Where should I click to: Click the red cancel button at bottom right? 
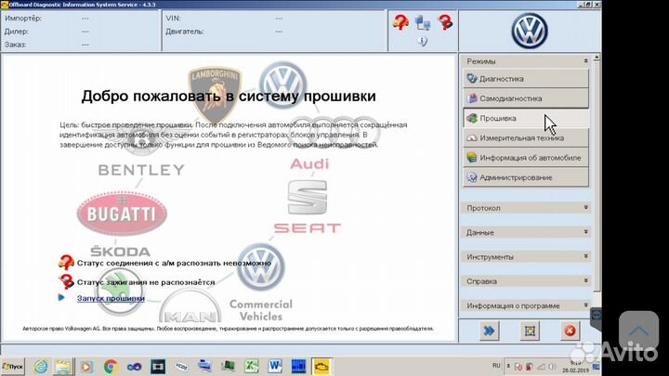click(x=570, y=331)
